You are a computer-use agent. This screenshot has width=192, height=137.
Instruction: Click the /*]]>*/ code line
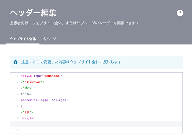(27, 112)
